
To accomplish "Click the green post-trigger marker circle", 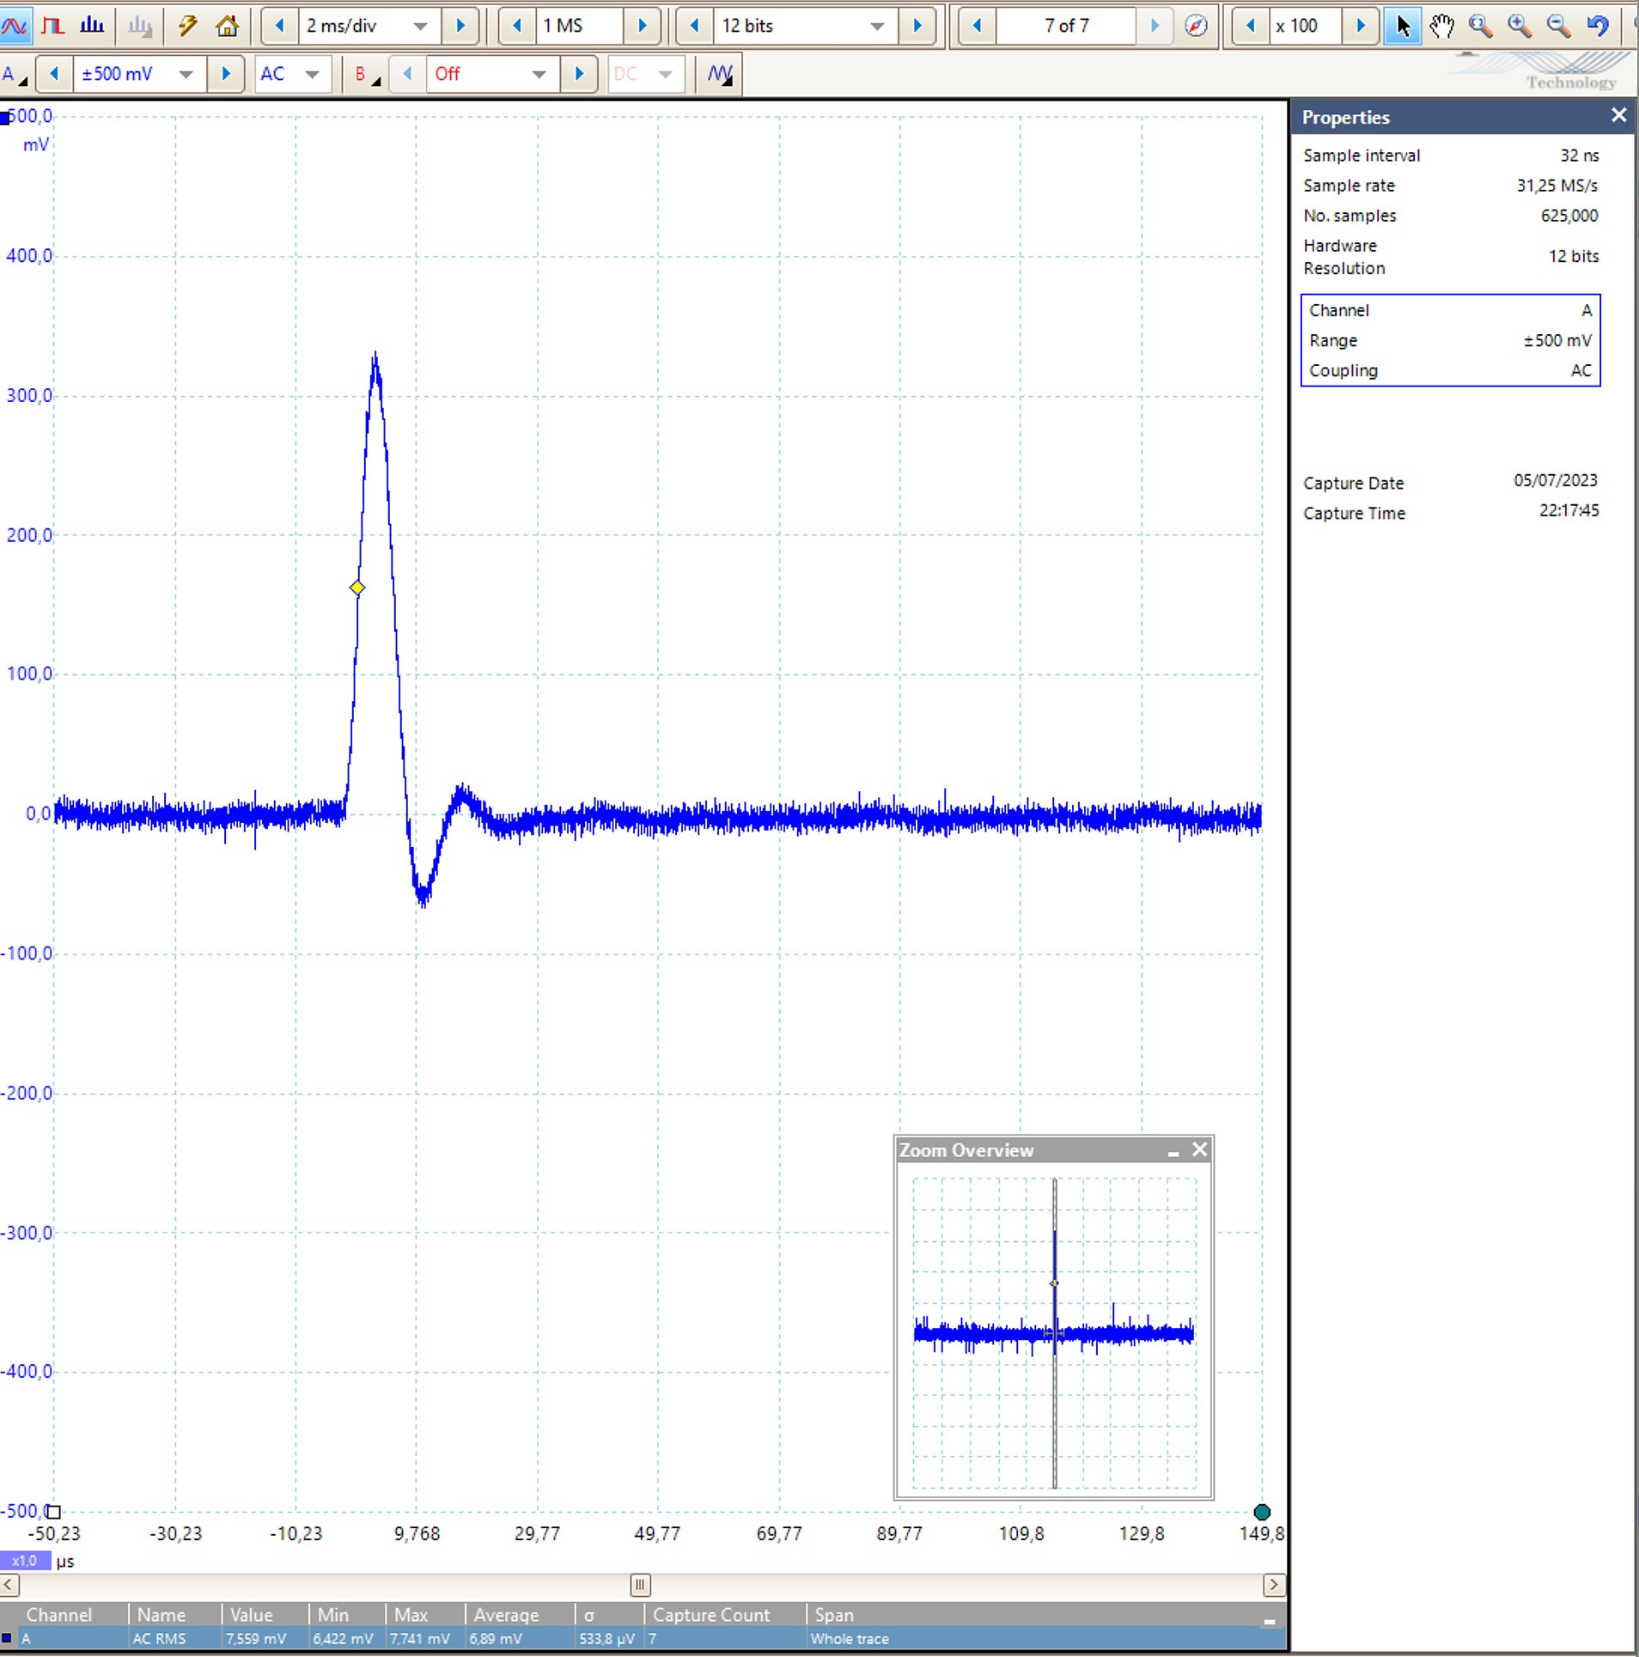I will coord(1262,1512).
